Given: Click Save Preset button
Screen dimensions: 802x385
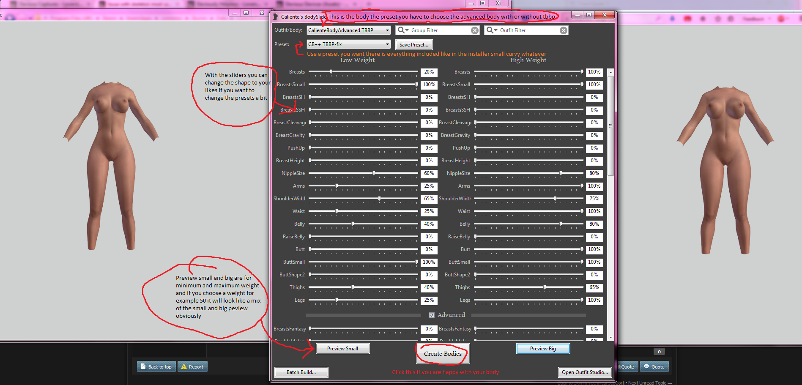Looking at the screenshot, I should (413, 45).
